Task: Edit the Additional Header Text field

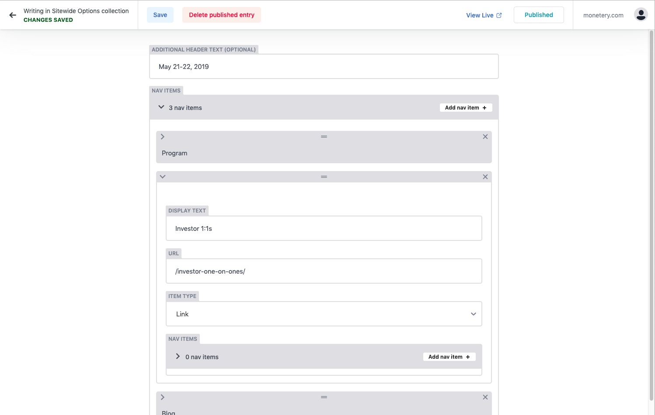Action: tap(324, 66)
